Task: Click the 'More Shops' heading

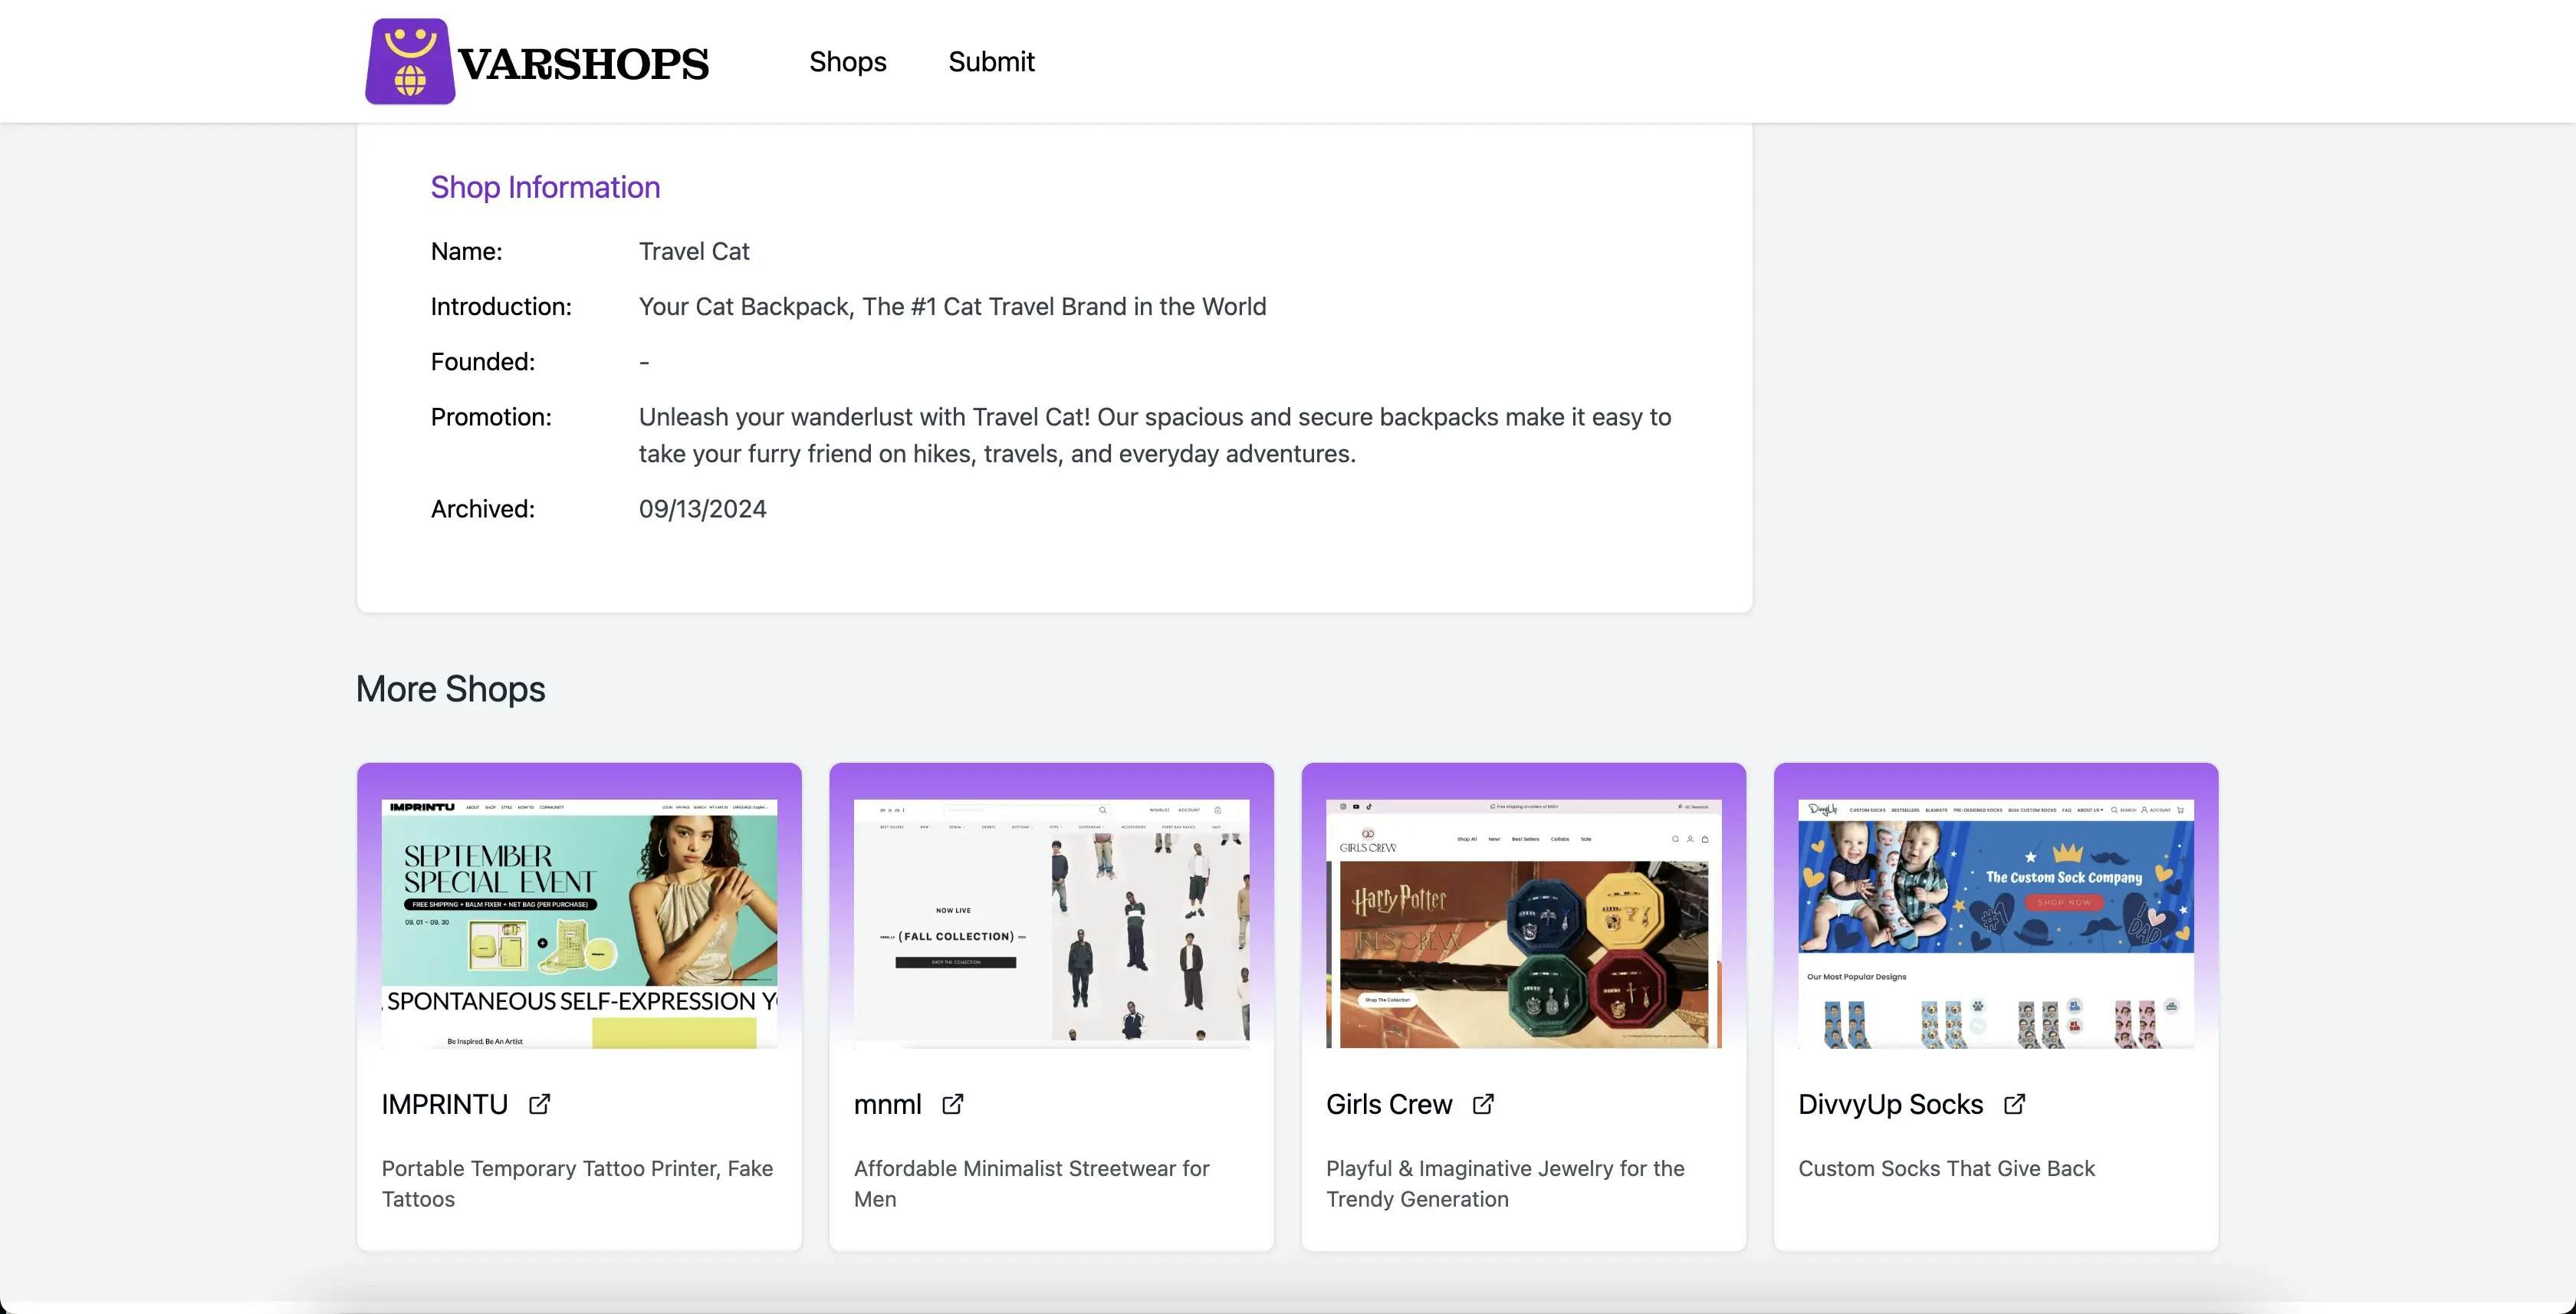Action: pos(450,689)
